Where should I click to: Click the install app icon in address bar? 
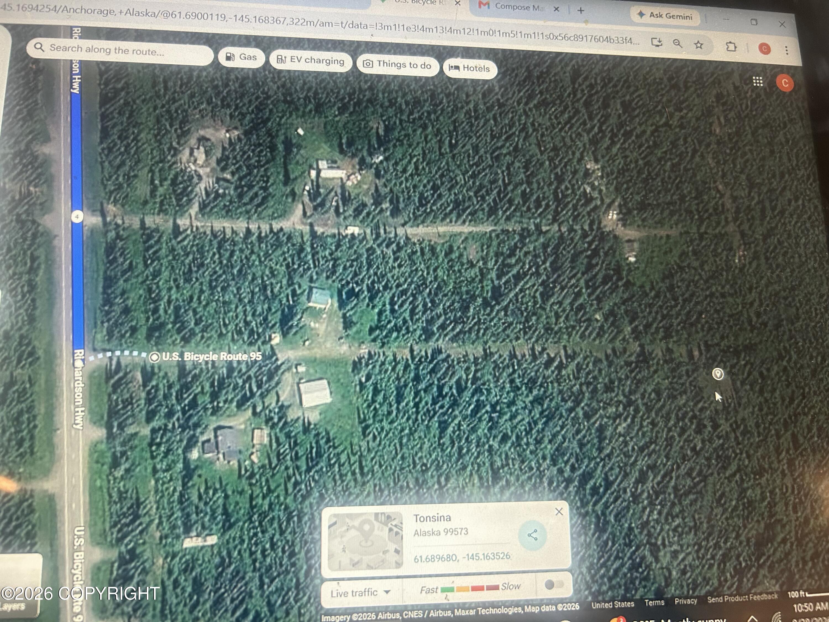pos(657,42)
